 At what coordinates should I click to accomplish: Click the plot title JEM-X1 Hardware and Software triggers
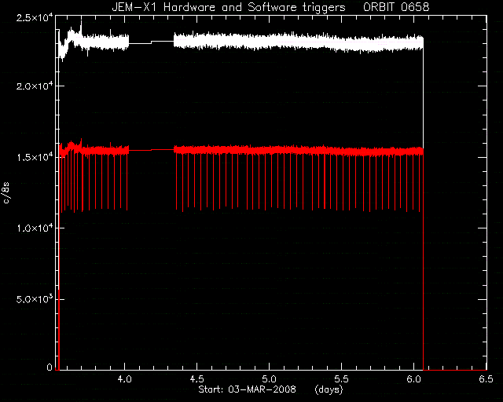[x=229, y=7]
